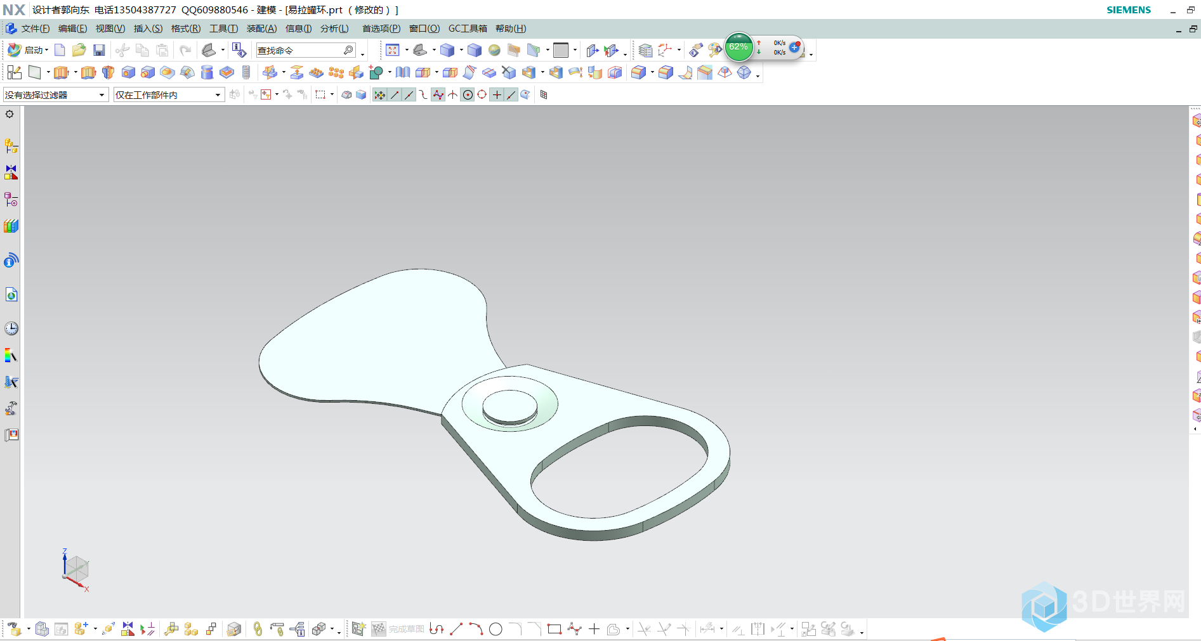Open the Reuse library sidebar icon
This screenshot has width=1201, height=641.
coord(11,226)
